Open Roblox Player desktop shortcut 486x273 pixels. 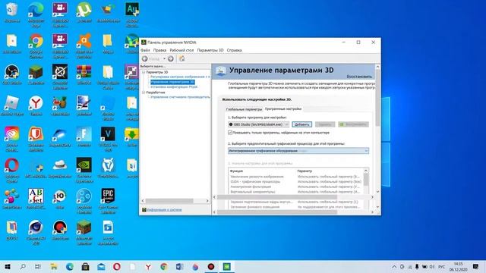(x=12, y=105)
